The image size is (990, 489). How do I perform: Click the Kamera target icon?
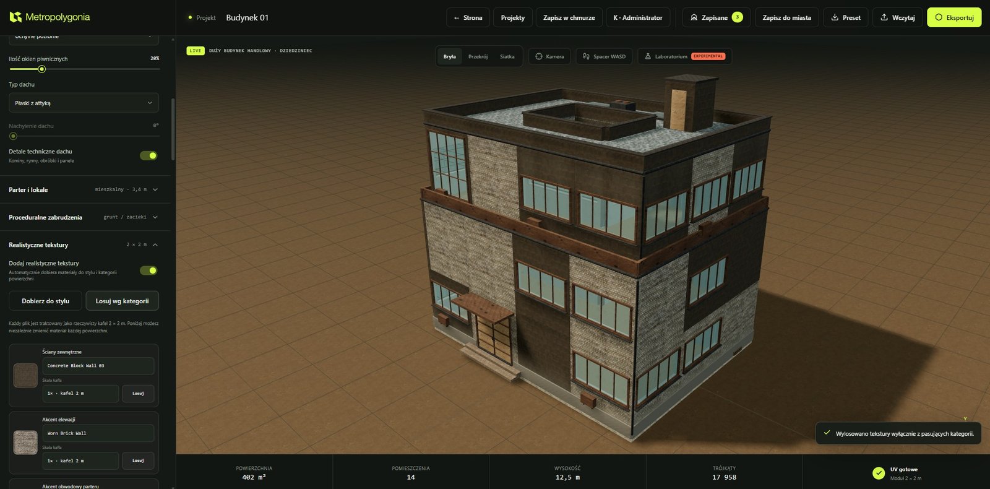click(x=539, y=56)
